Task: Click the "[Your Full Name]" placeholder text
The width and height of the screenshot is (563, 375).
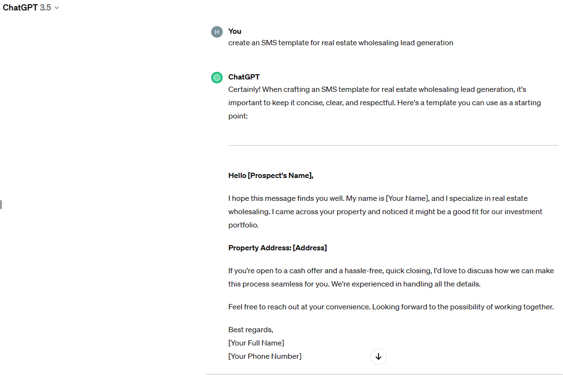Action: coord(256,343)
